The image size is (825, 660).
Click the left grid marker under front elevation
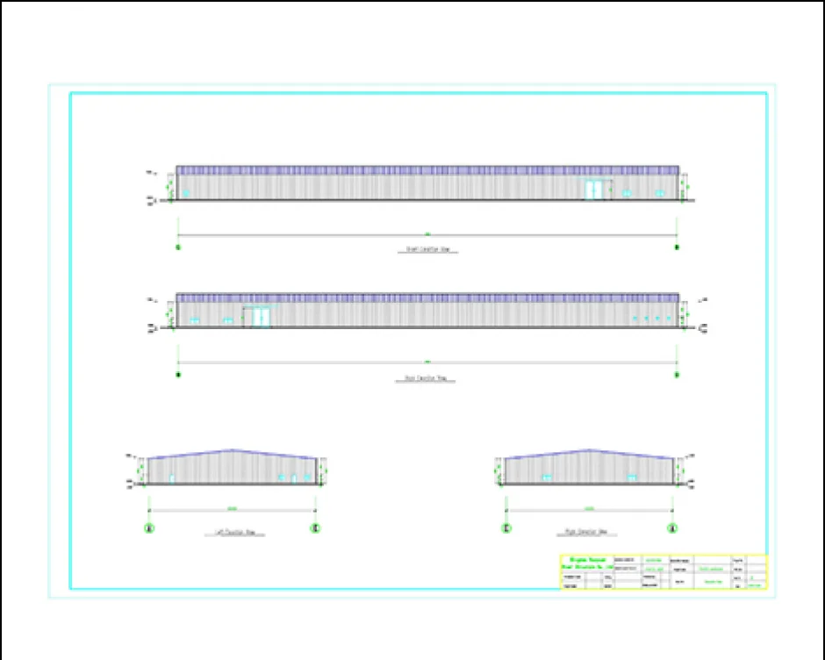tap(178, 248)
